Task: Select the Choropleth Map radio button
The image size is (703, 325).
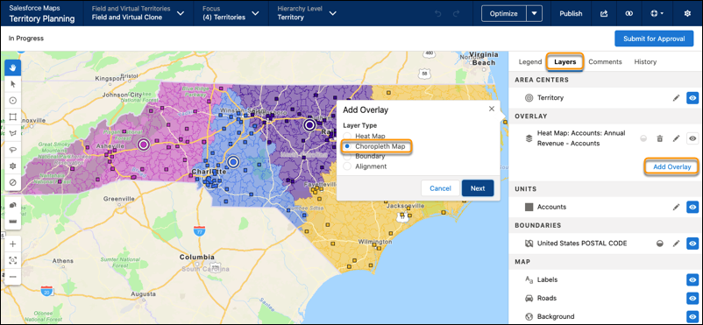Action: 347,146
